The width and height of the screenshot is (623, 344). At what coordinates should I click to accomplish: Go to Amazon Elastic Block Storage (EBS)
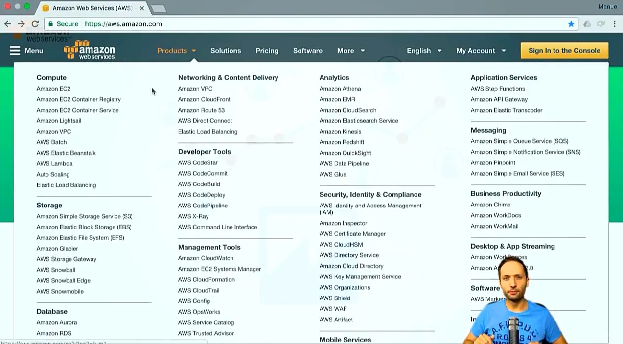tap(84, 227)
